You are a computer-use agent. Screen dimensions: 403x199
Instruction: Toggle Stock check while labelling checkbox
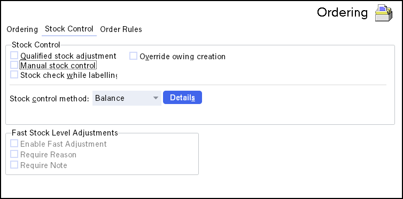(x=14, y=75)
